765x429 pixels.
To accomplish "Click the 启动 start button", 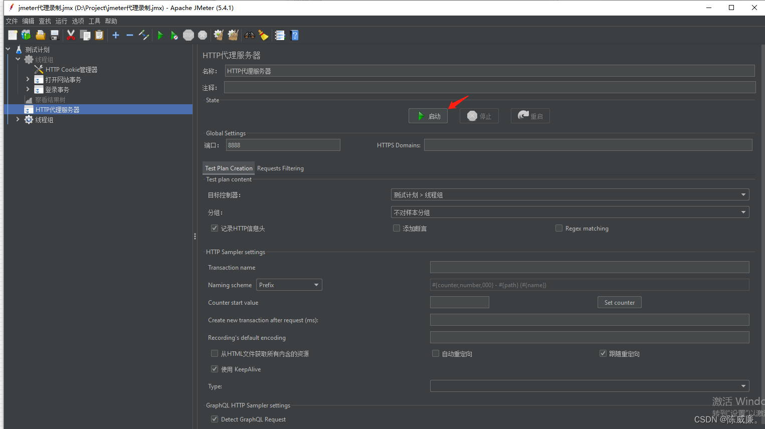I will pyautogui.click(x=428, y=116).
